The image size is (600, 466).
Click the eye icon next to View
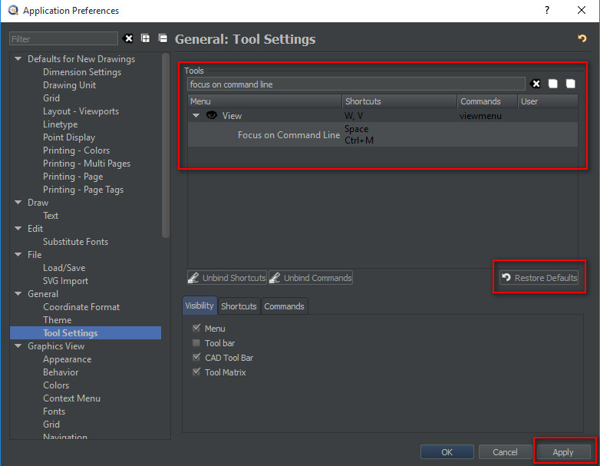point(211,116)
